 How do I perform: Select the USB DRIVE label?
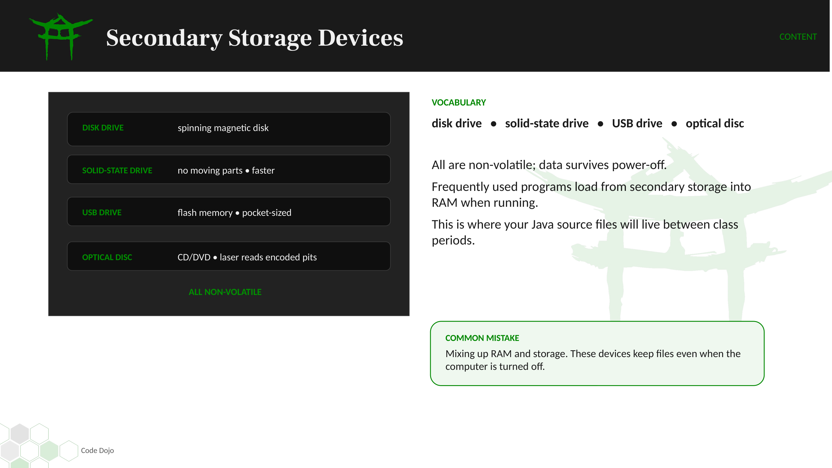102,212
